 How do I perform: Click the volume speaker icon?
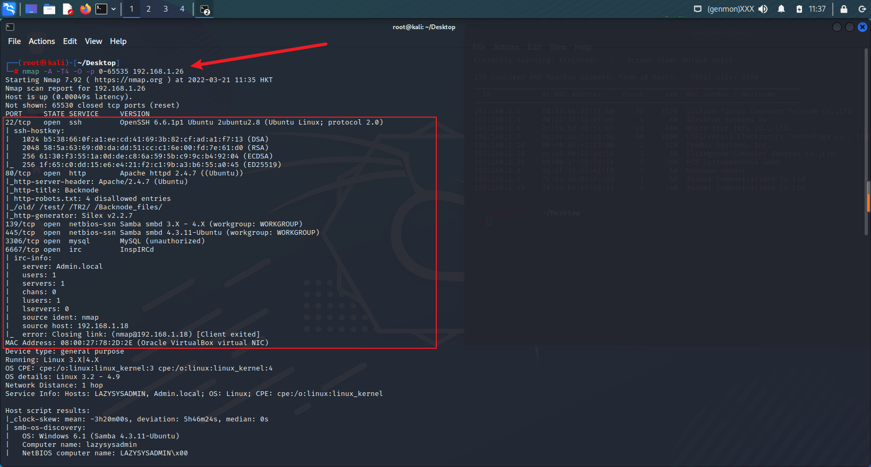coord(763,9)
